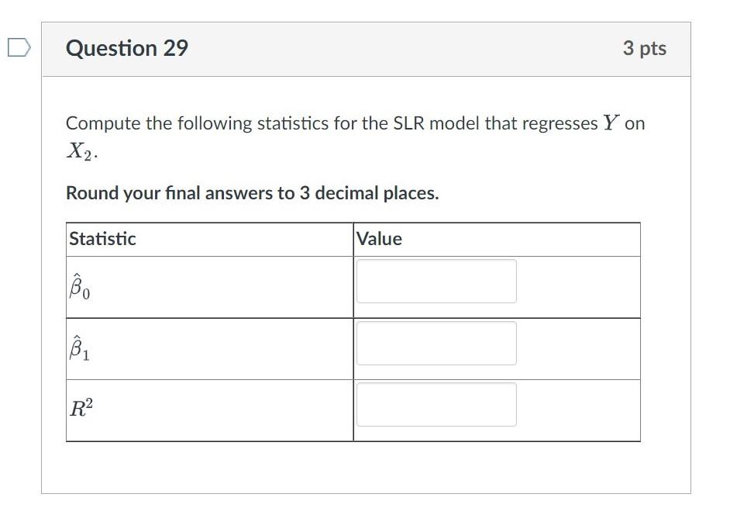Image resolution: width=730 pixels, height=508 pixels.
Task: Select the SLR model sentence text
Action: tap(310, 123)
